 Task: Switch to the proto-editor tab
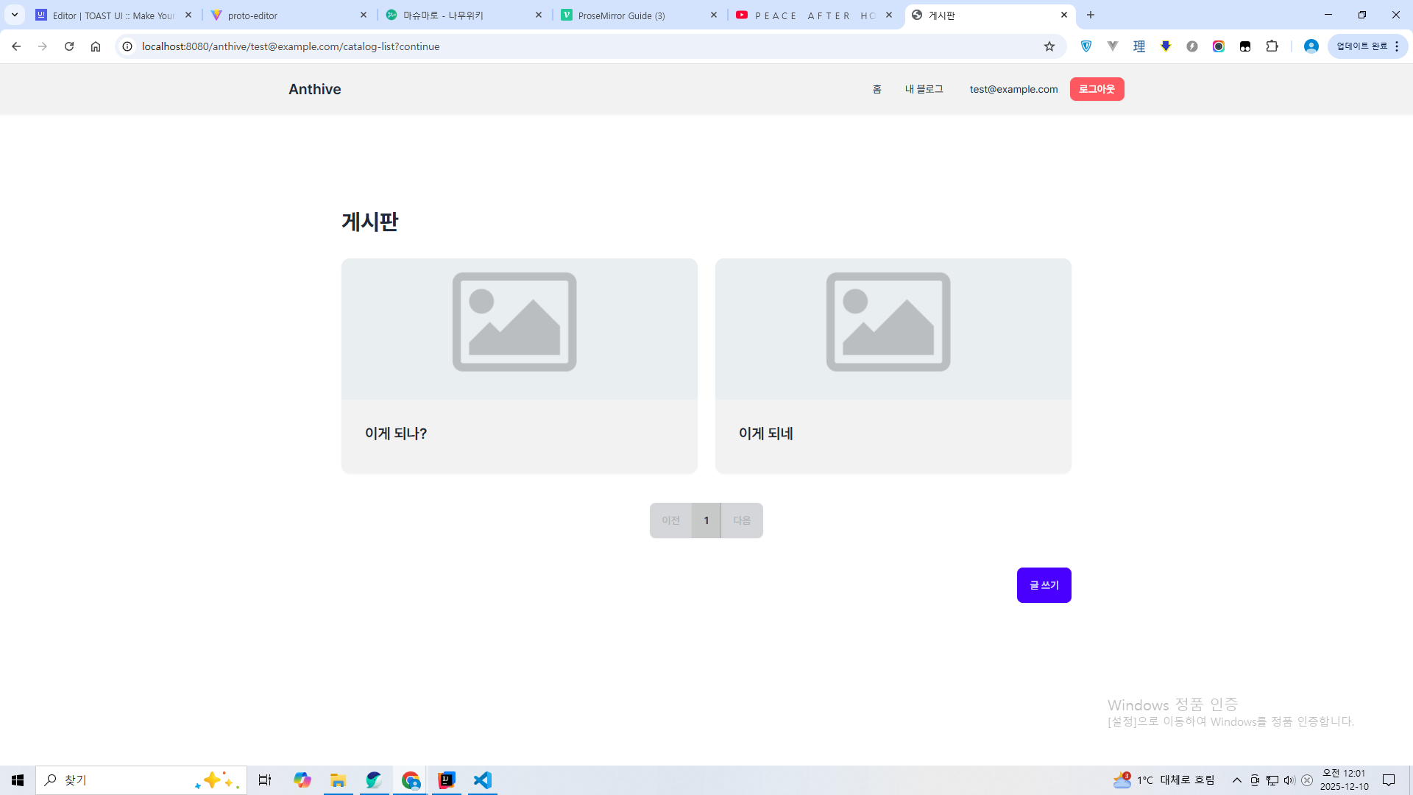click(287, 15)
